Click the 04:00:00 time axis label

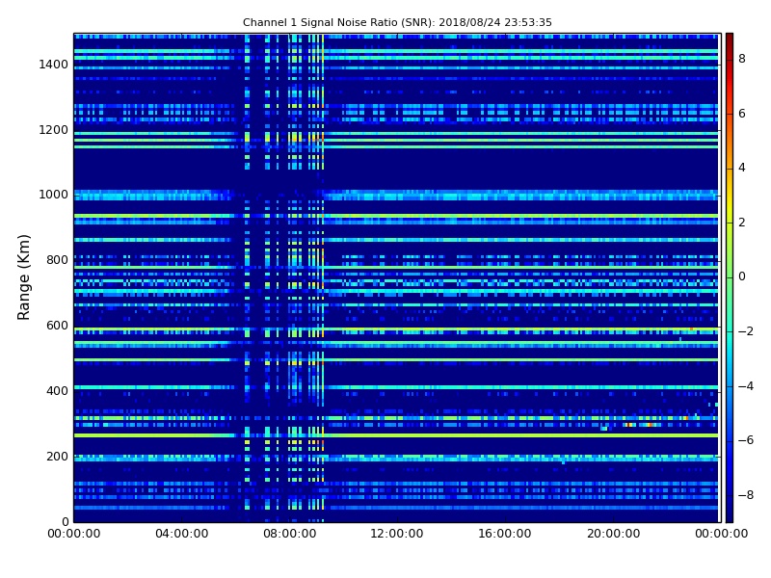click(x=182, y=534)
